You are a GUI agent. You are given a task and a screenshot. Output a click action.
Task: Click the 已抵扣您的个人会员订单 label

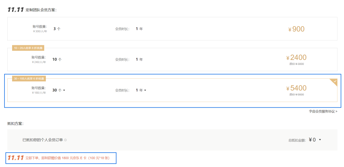pyautogui.click(x=43, y=140)
